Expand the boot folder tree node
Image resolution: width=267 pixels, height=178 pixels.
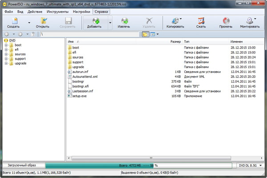coord(6,45)
